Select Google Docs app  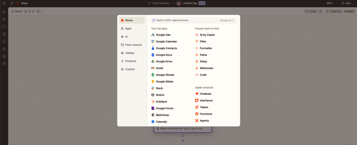tap(162, 55)
